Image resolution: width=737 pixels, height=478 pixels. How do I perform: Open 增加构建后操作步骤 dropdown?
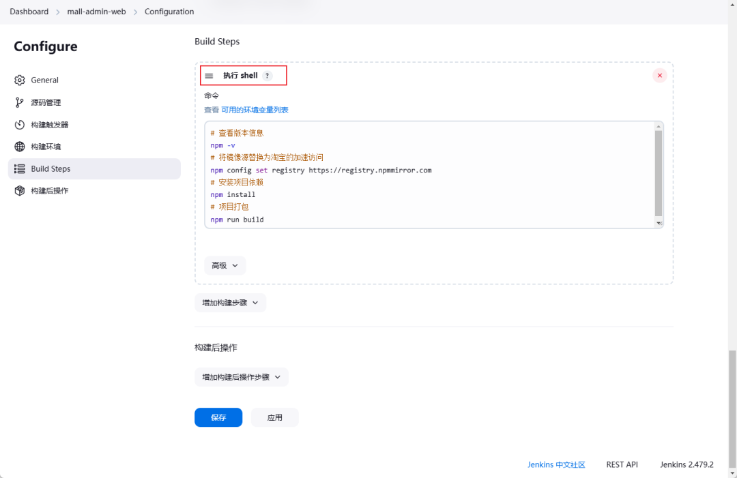tap(241, 377)
